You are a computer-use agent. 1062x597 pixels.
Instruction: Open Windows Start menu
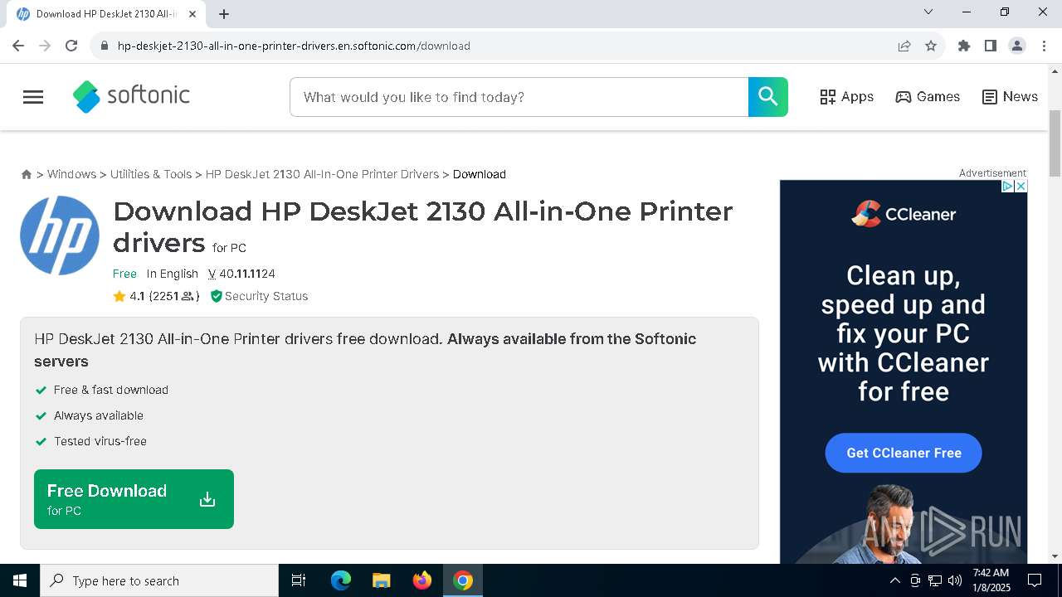tap(20, 580)
